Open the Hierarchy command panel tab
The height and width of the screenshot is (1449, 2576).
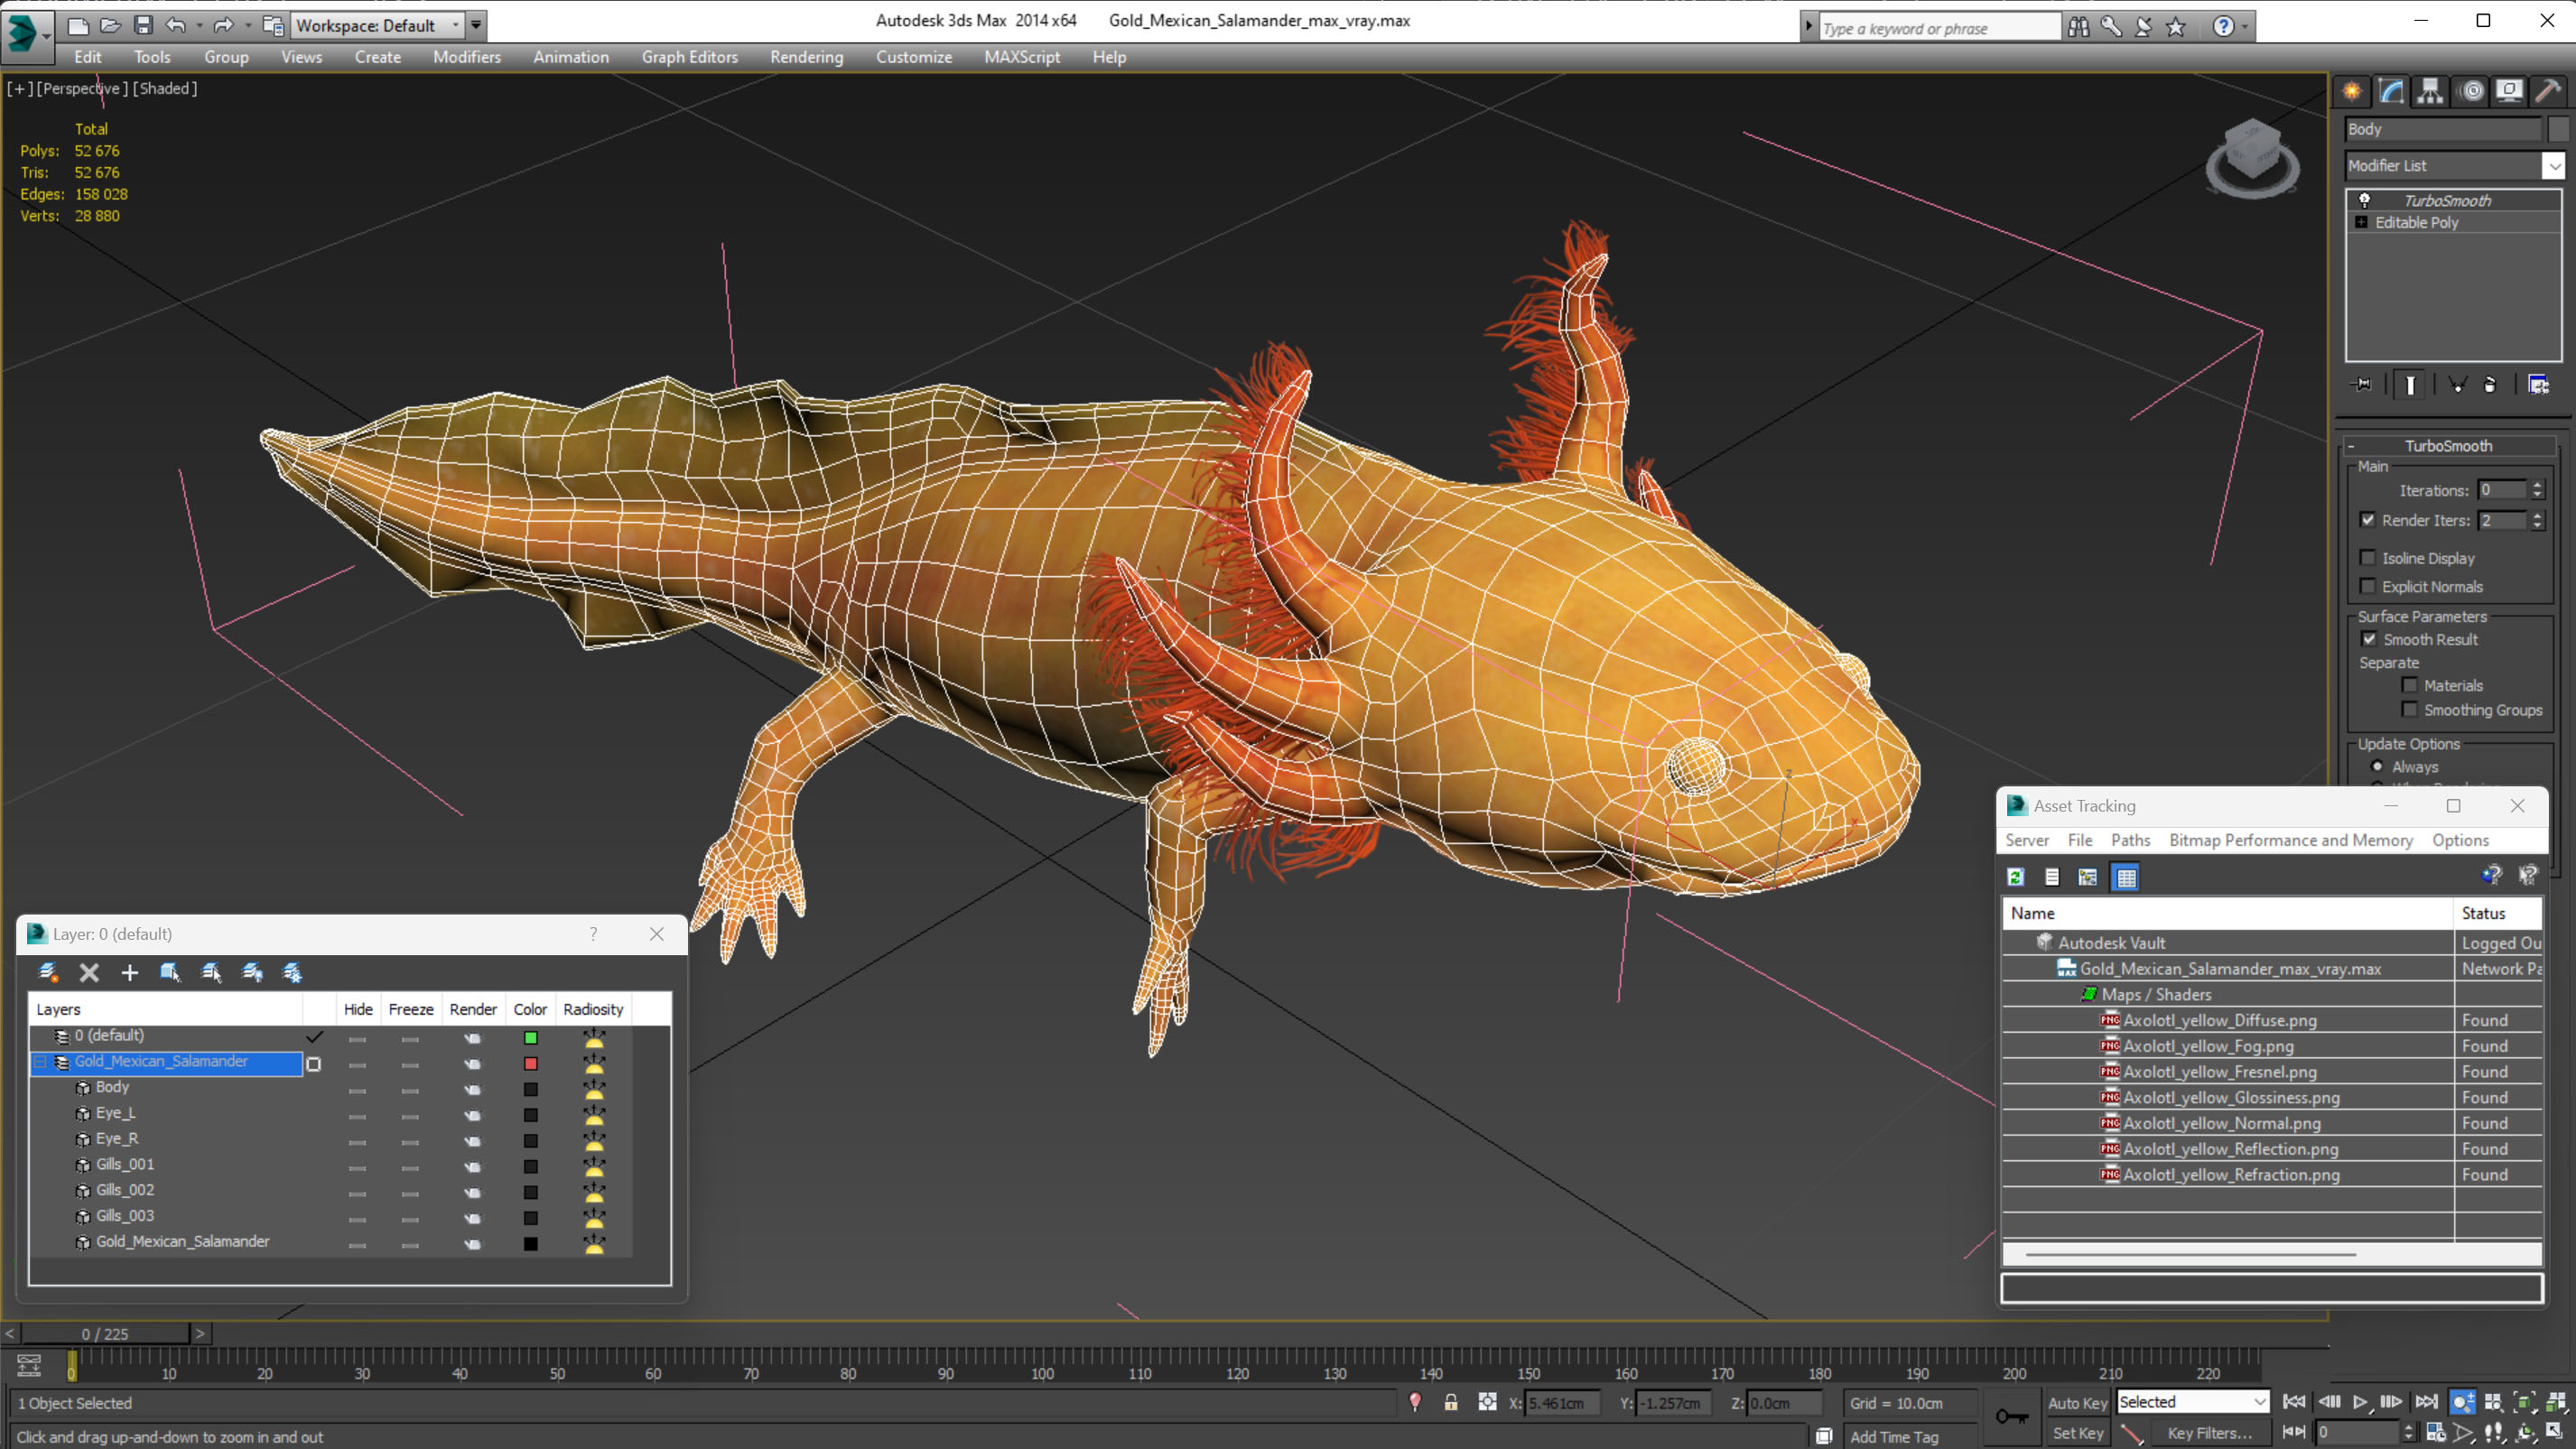[x=2430, y=92]
